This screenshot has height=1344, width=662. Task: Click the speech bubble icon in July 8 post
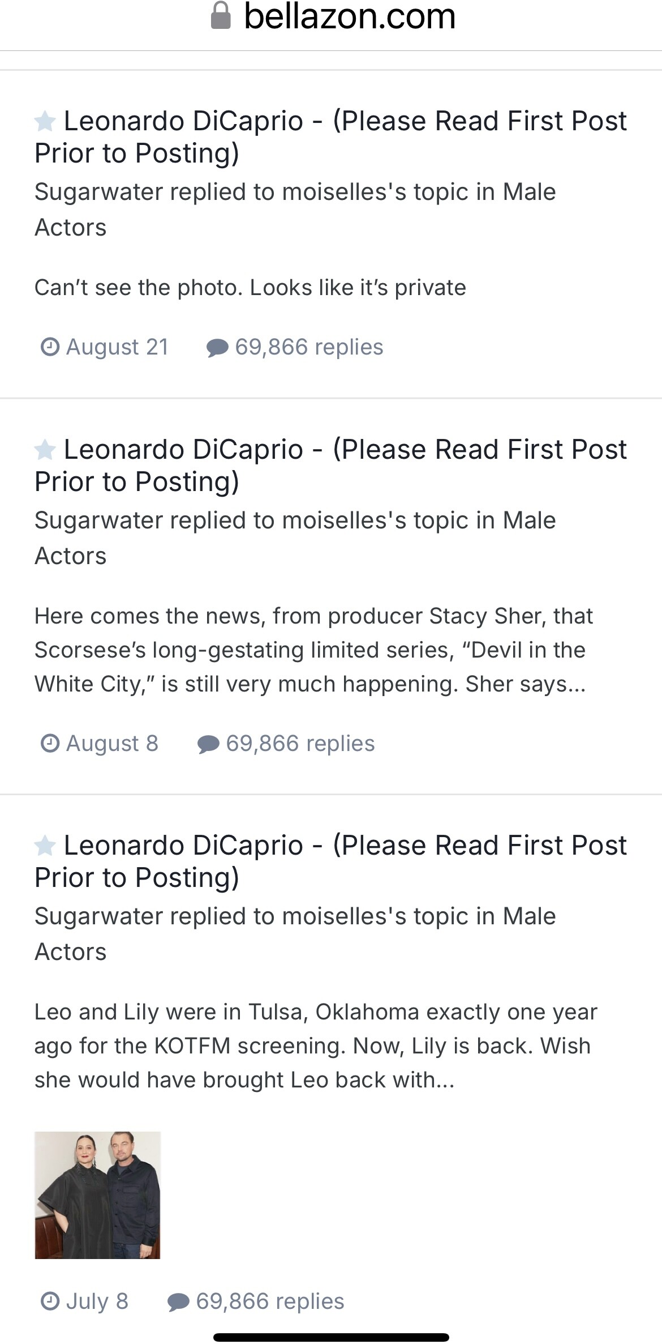point(178,1302)
